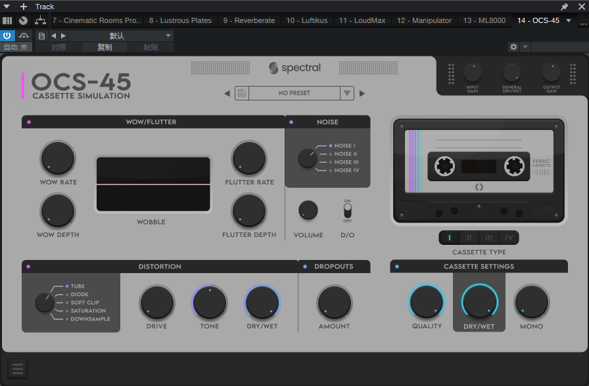Select next OCS-45 preset arrow
Image resolution: width=589 pixels, height=386 pixels.
(362, 93)
